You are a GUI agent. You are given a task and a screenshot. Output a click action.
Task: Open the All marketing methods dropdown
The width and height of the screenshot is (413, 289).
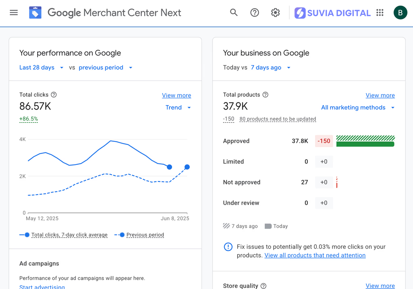click(358, 108)
